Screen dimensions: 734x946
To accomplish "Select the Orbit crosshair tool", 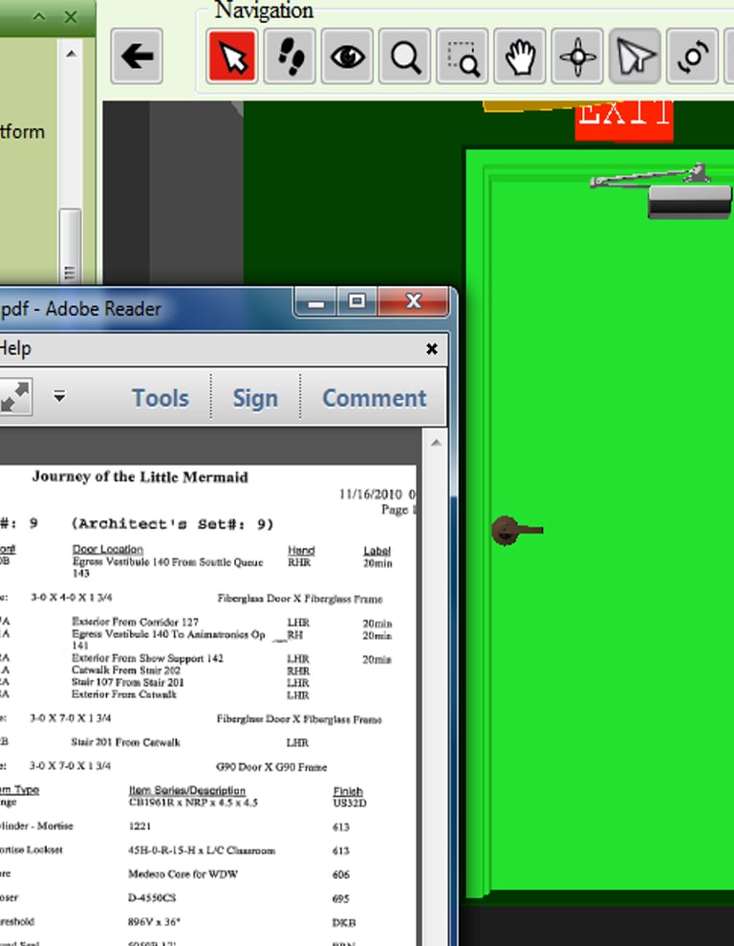I will 577,56.
